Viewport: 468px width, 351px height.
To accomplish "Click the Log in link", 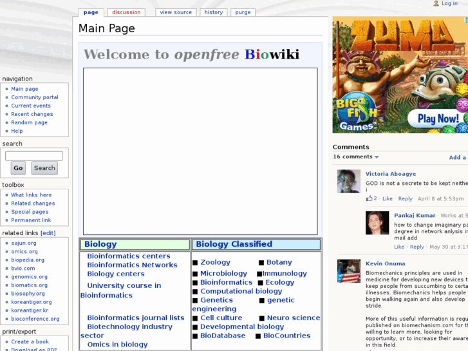I will click(x=449, y=3).
